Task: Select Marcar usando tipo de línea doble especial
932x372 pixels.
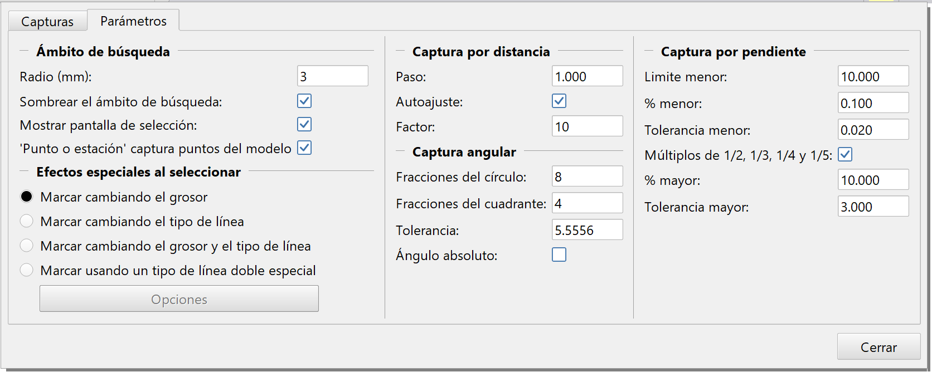Action: pos(26,270)
